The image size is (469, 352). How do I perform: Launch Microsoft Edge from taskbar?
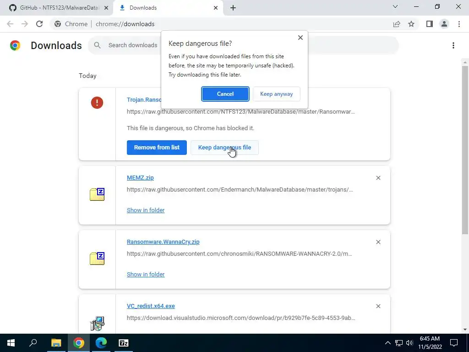click(101, 343)
